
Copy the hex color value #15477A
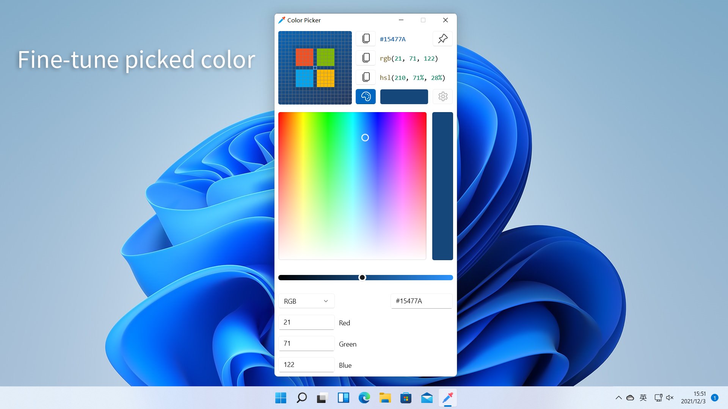366,39
